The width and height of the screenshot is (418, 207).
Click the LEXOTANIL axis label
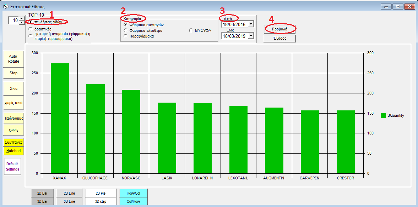[238, 178]
